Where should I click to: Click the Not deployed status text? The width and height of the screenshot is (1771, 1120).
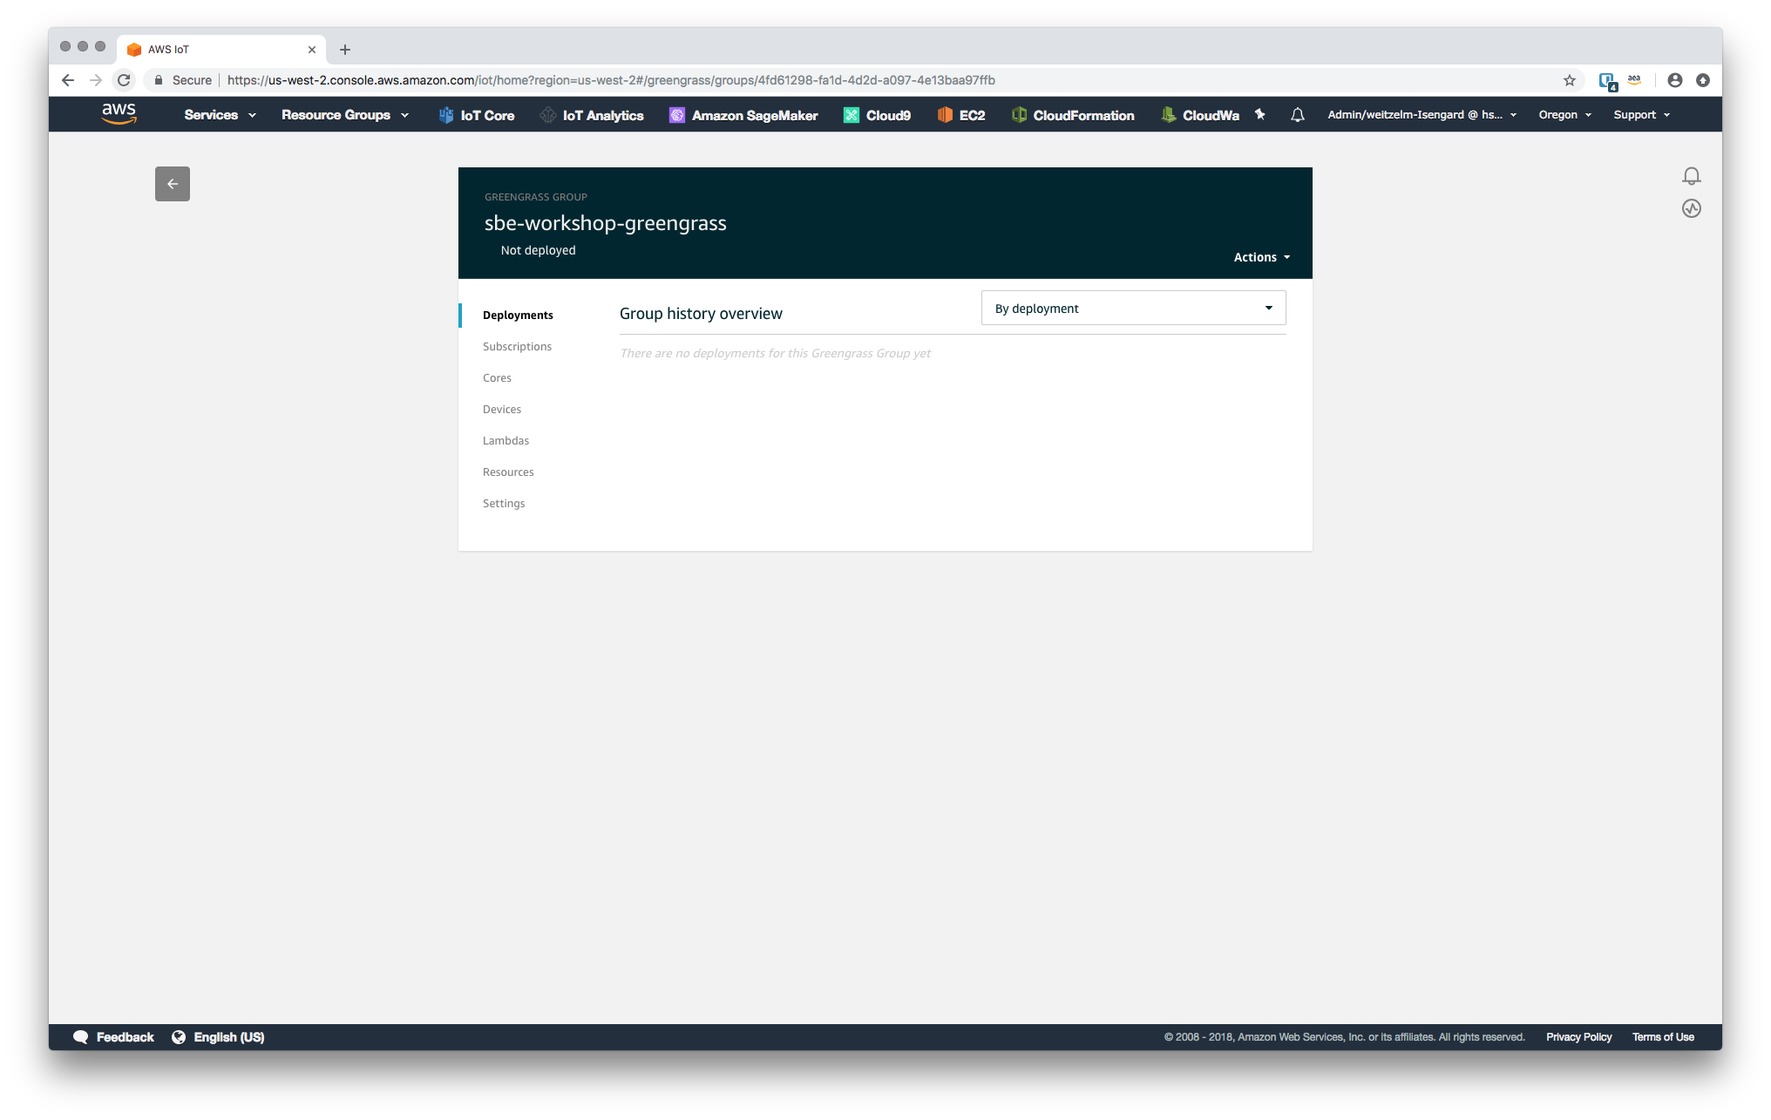pos(538,250)
